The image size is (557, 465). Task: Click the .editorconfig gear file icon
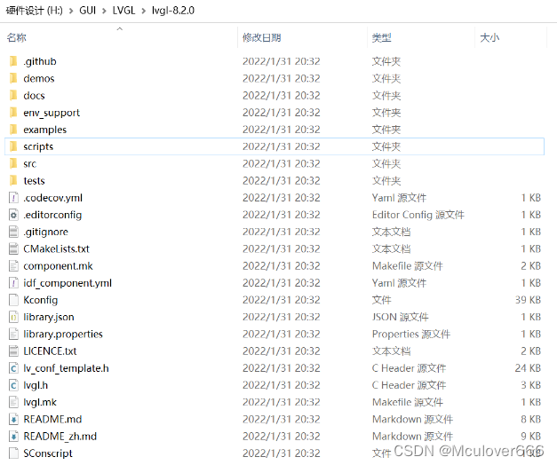point(13,215)
